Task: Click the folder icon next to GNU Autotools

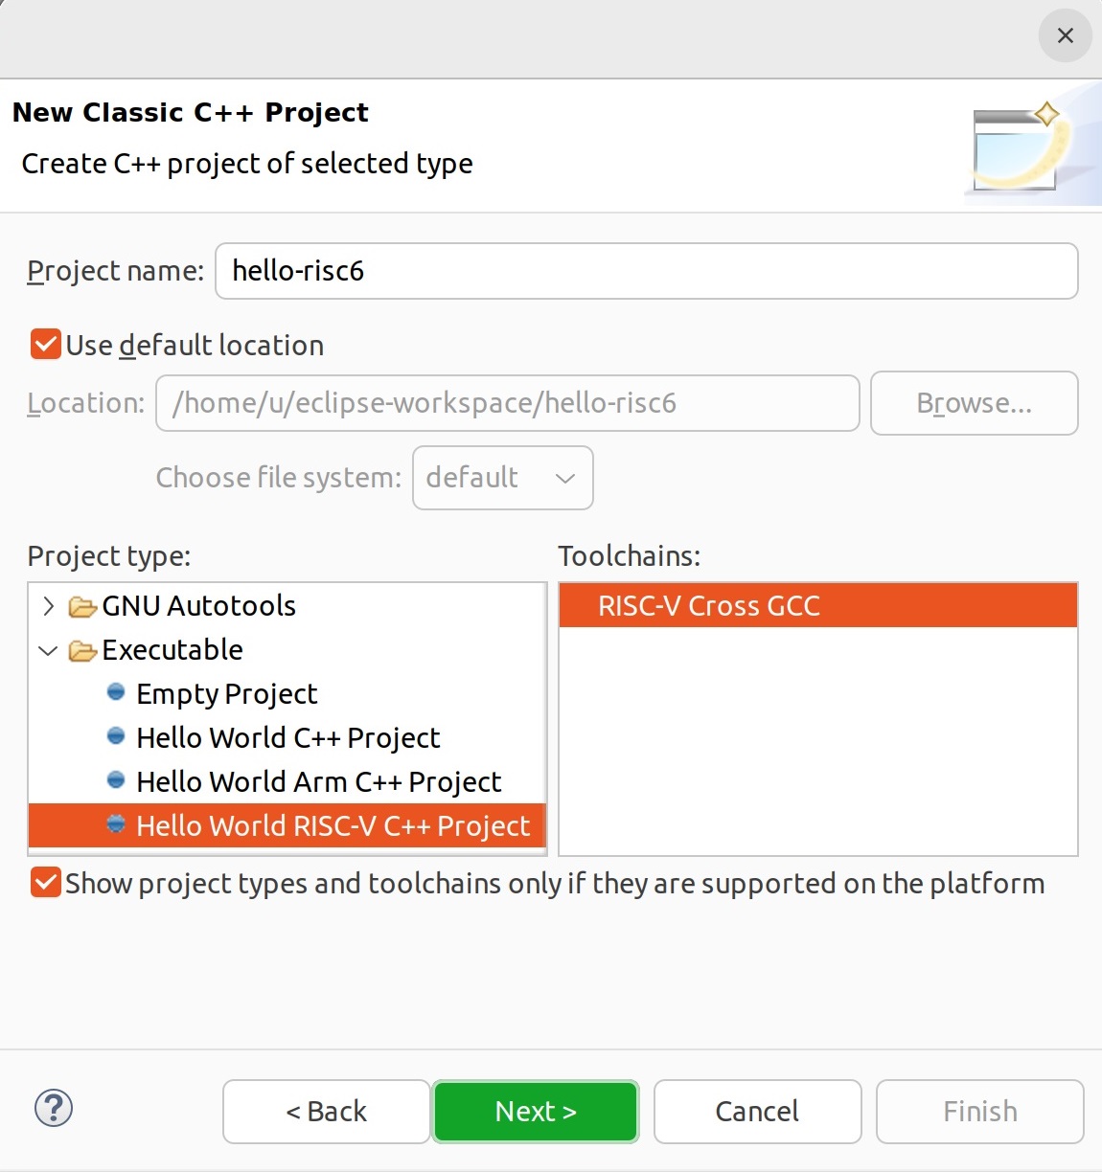Action: pyautogui.click(x=83, y=605)
